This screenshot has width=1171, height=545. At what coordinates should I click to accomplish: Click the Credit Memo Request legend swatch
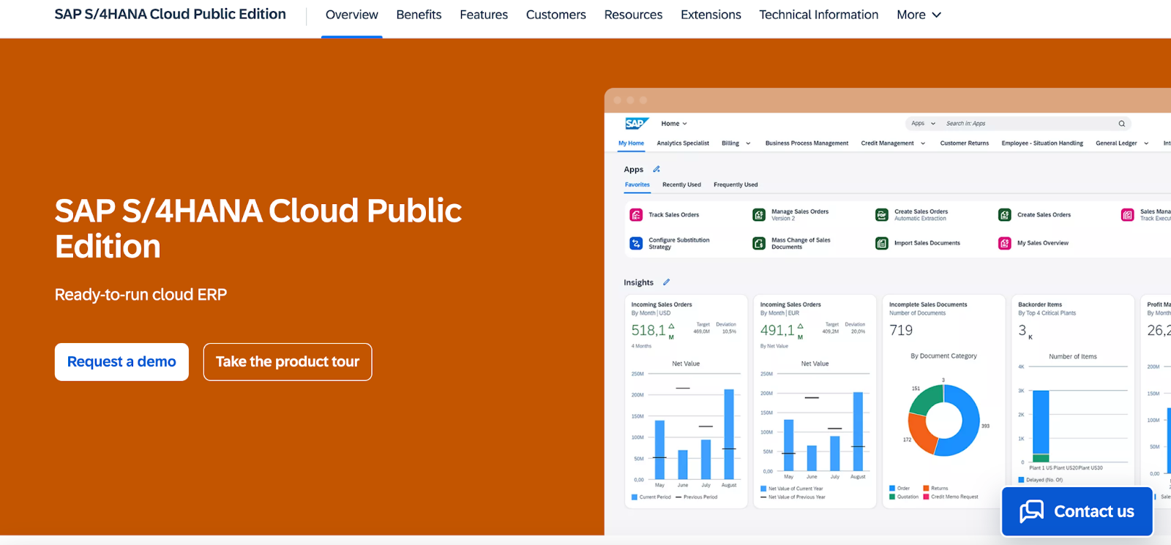click(926, 497)
